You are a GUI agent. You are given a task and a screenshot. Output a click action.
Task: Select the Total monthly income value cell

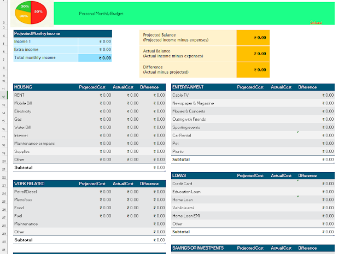(95, 58)
